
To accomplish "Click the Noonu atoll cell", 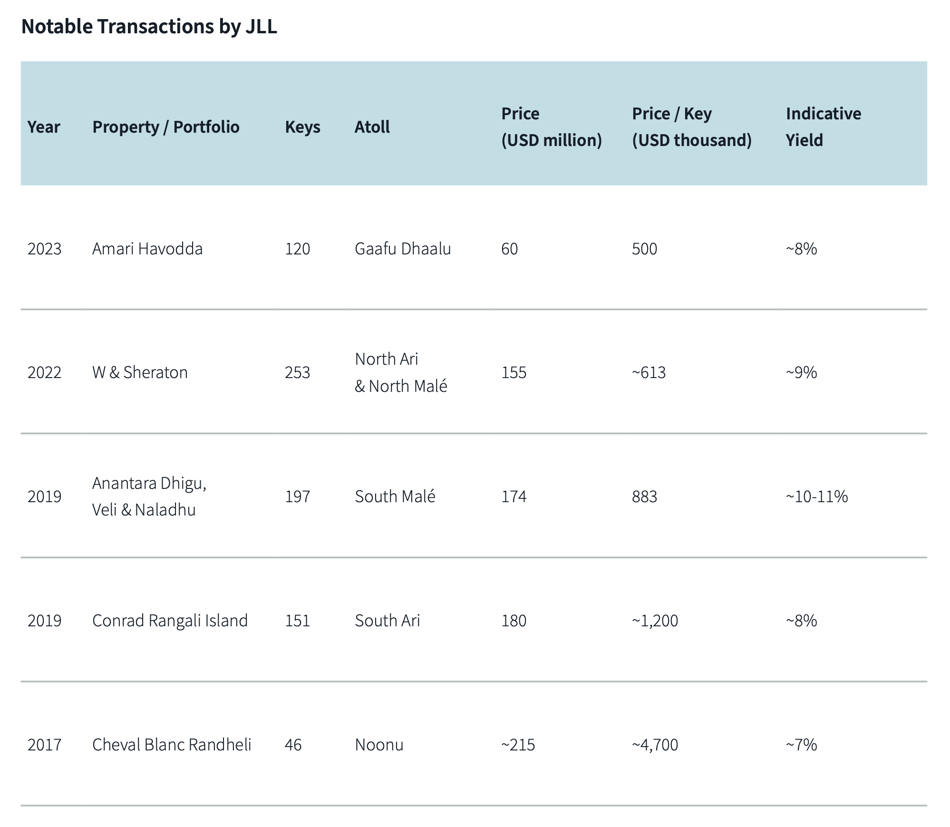I will tap(379, 745).
